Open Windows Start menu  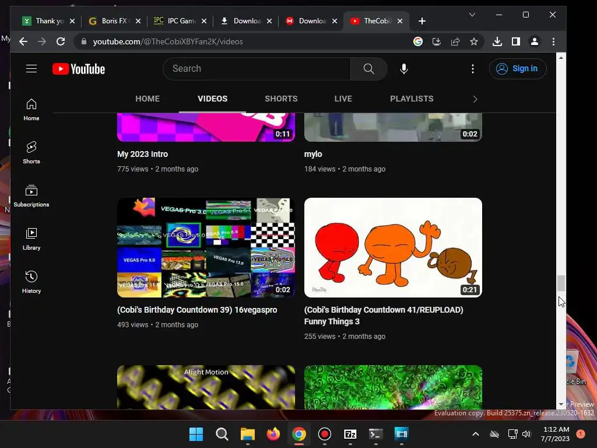pos(196,434)
